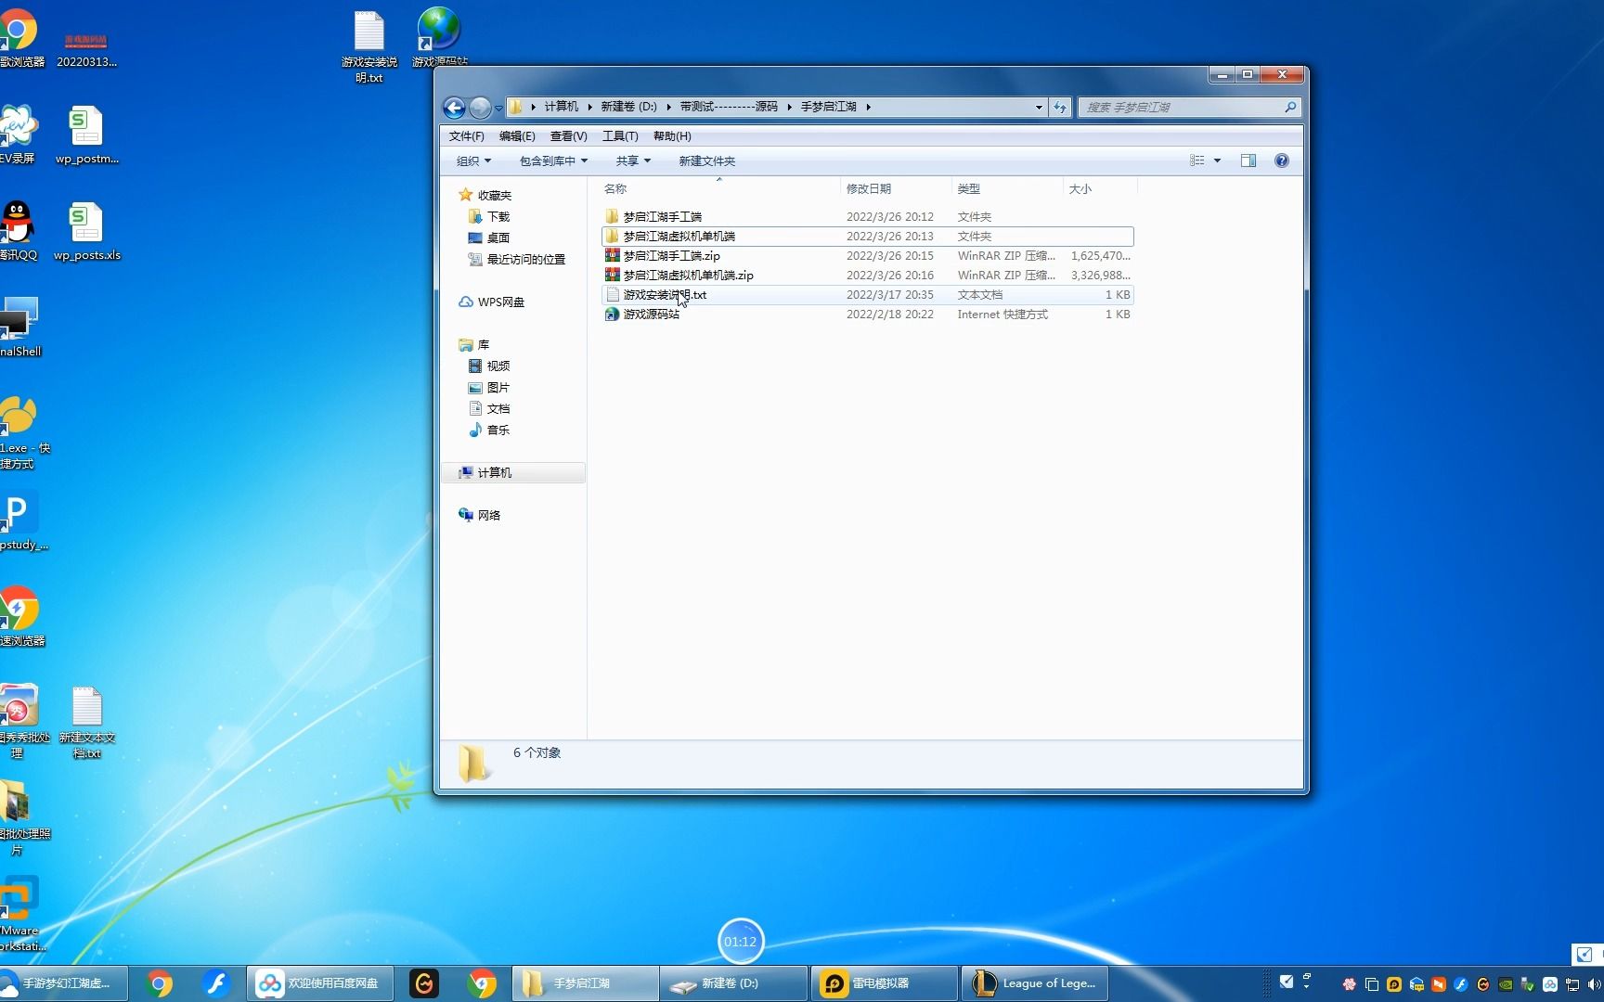1604x1002 pixels.
Task: Click the Back navigation arrow in Explorer
Action: 454,108
